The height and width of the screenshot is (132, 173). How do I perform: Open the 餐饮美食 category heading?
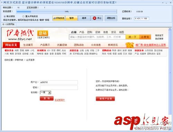[9, 50]
